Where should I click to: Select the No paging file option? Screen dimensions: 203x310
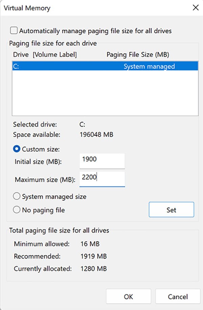click(x=17, y=210)
